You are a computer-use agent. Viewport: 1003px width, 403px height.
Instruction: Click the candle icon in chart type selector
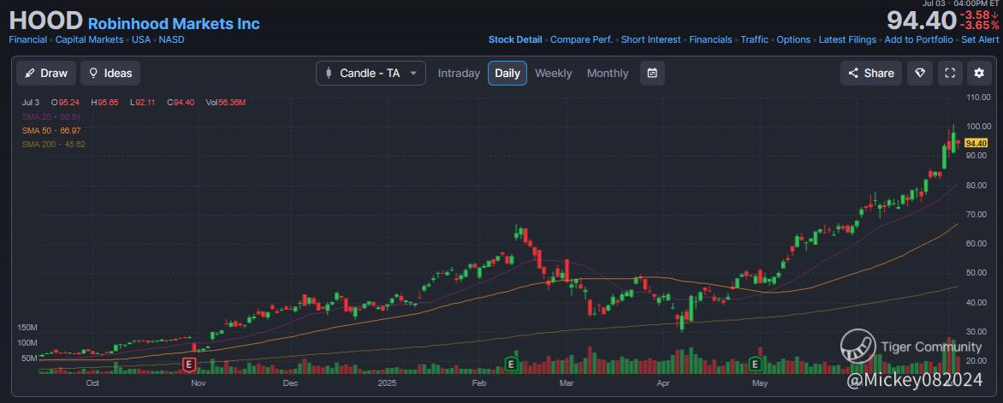point(329,73)
